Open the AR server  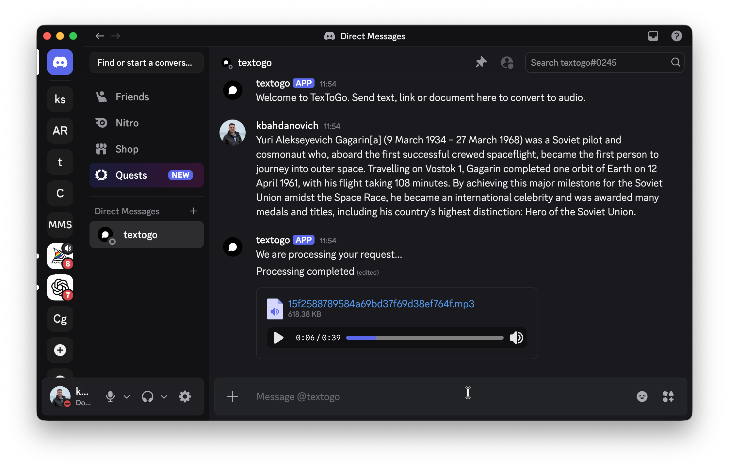point(60,131)
